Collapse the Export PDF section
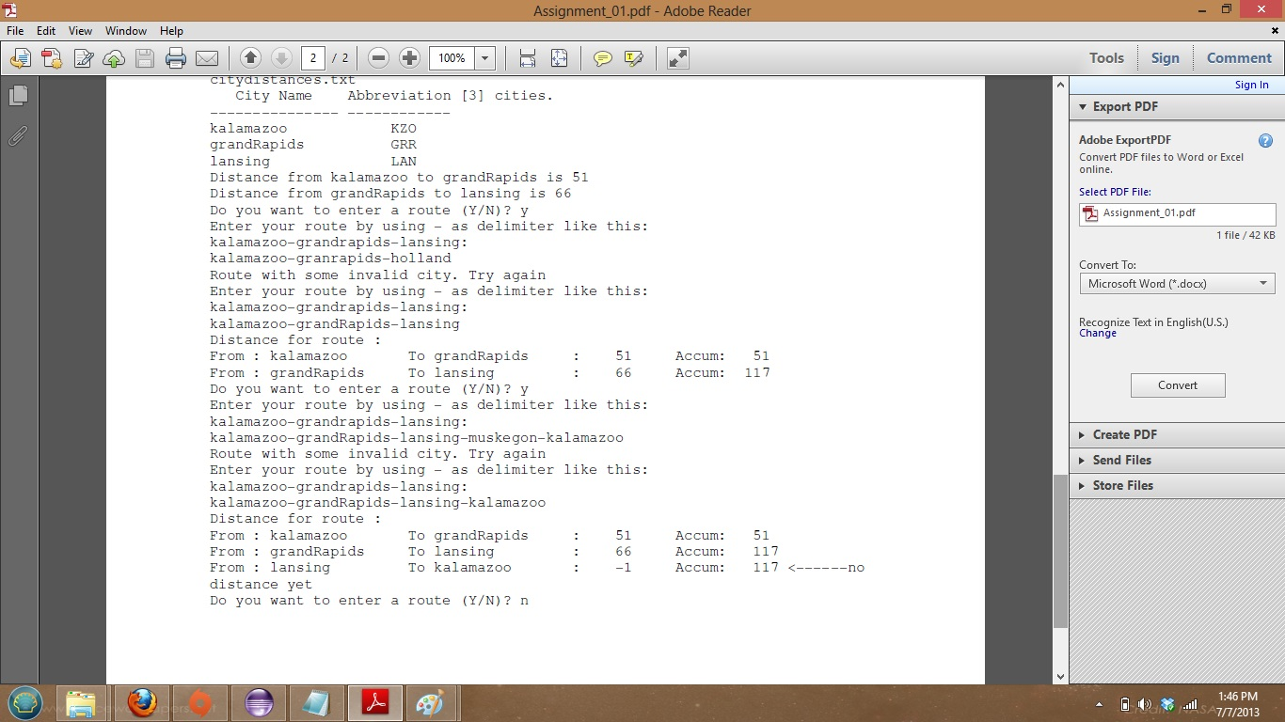Viewport: 1285px width, 722px height. coord(1177,107)
